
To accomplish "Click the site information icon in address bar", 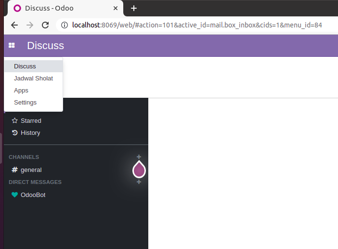I will point(65,25).
